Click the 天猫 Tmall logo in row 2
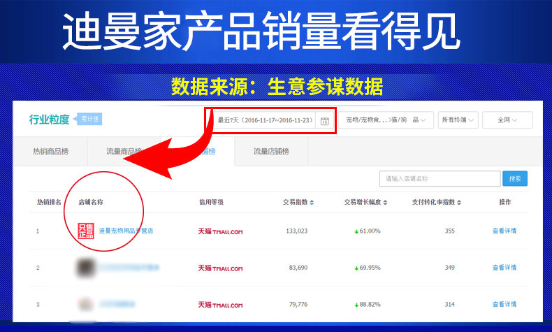 pos(220,268)
